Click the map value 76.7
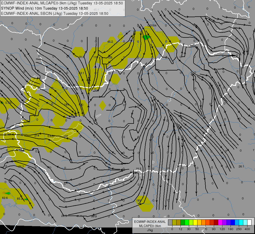The width and height of the screenshot is (255, 234). point(21,167)
